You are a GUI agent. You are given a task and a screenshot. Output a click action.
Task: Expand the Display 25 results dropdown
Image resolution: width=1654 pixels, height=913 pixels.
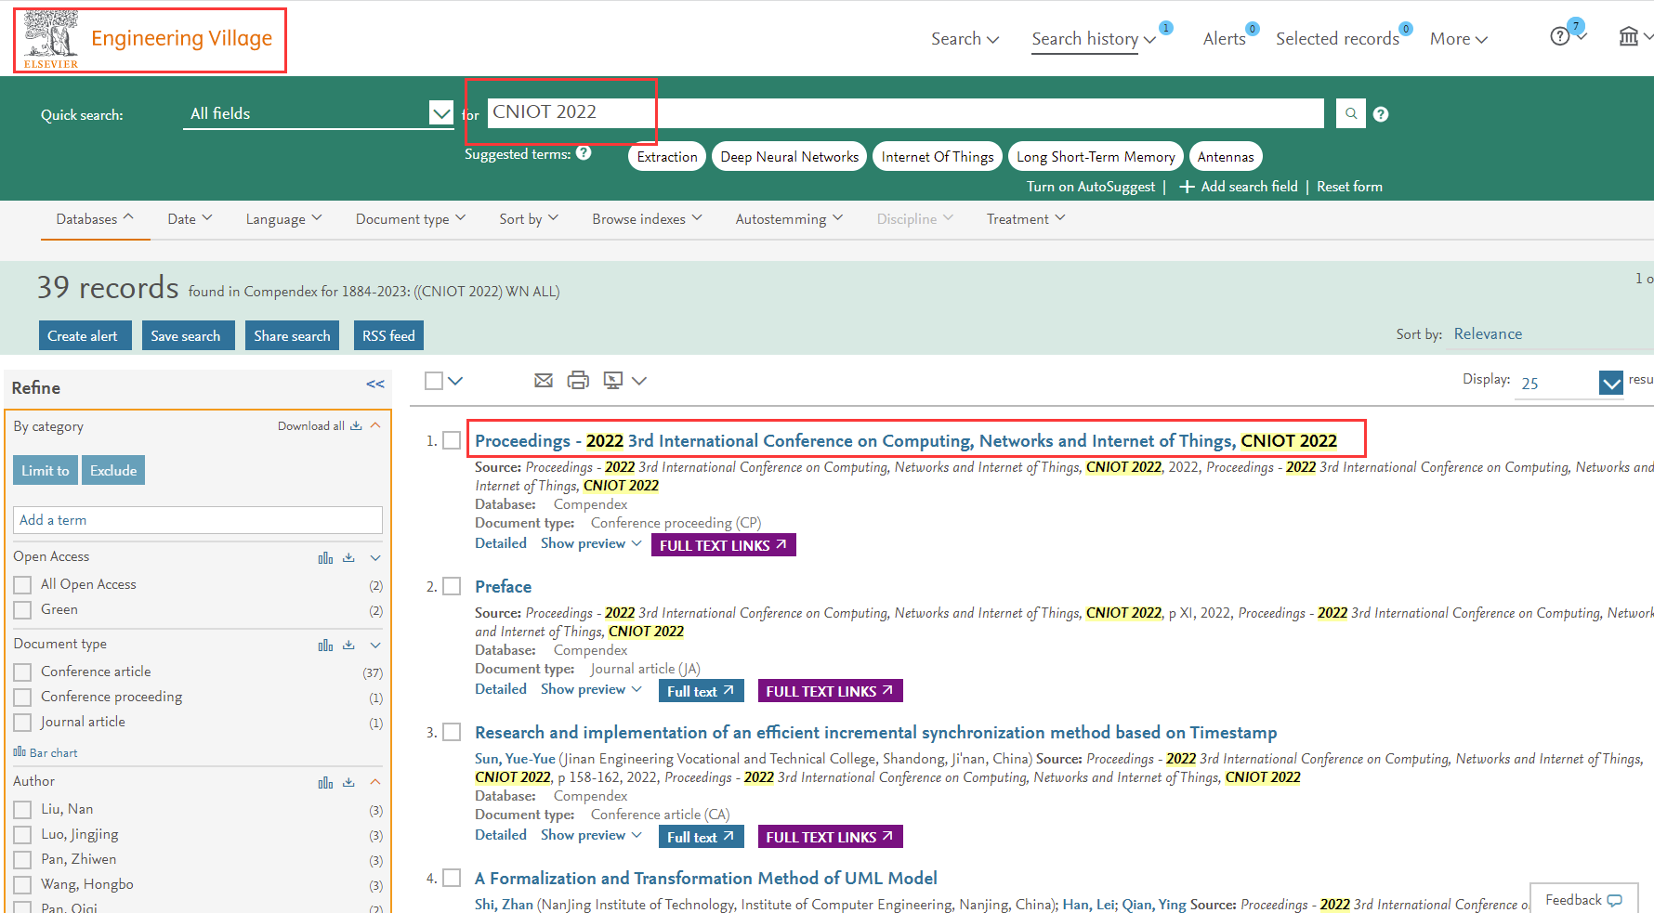coord(1610,383)
